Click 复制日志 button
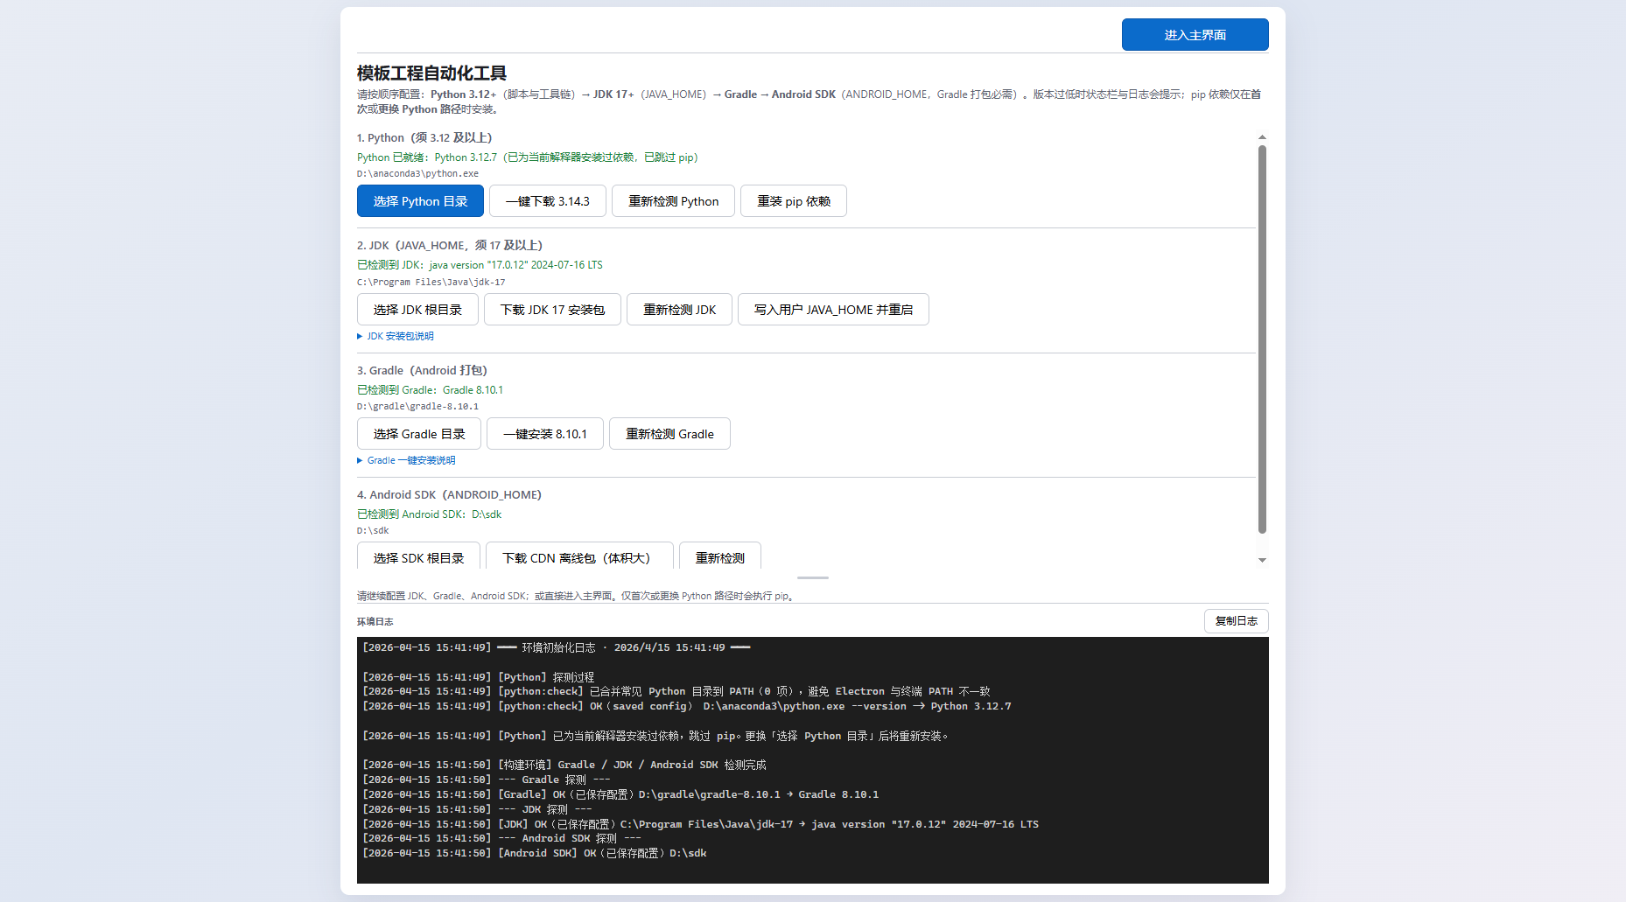 (x=1236, y=621)
